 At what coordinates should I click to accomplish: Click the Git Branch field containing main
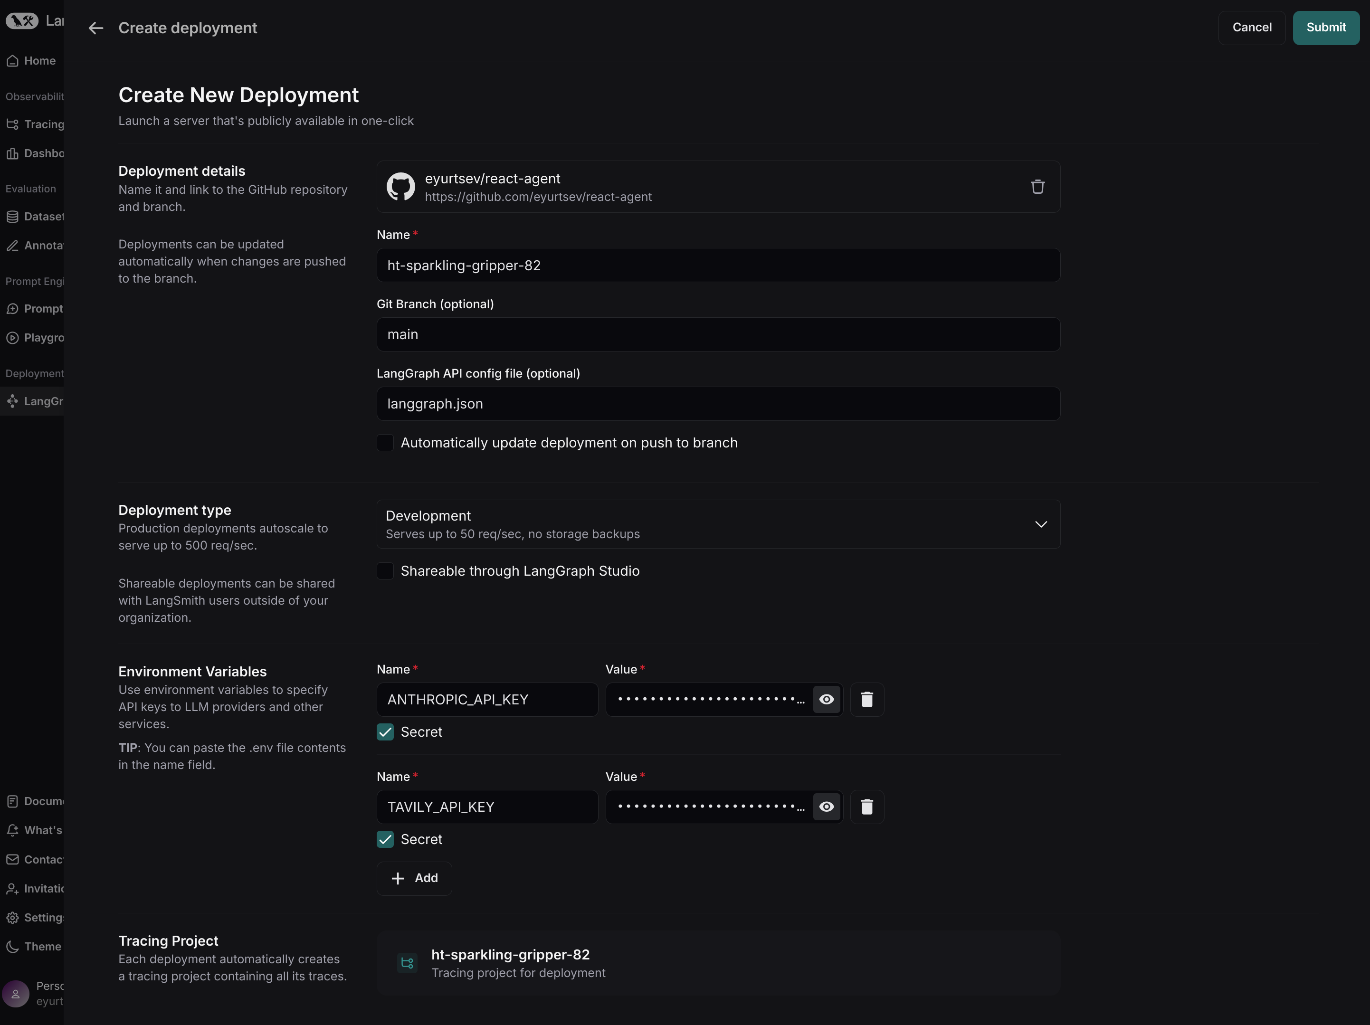[718, 334]
